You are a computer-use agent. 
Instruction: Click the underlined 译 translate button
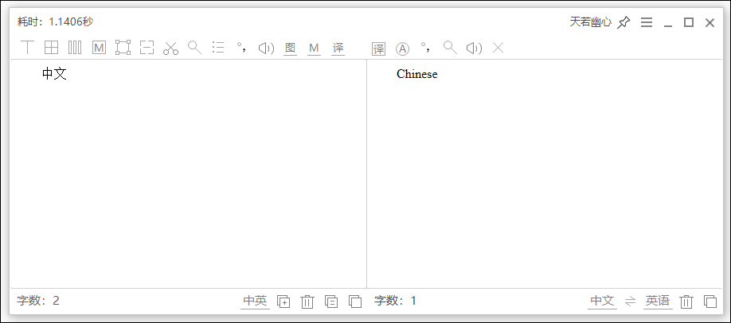pos(338,48)
